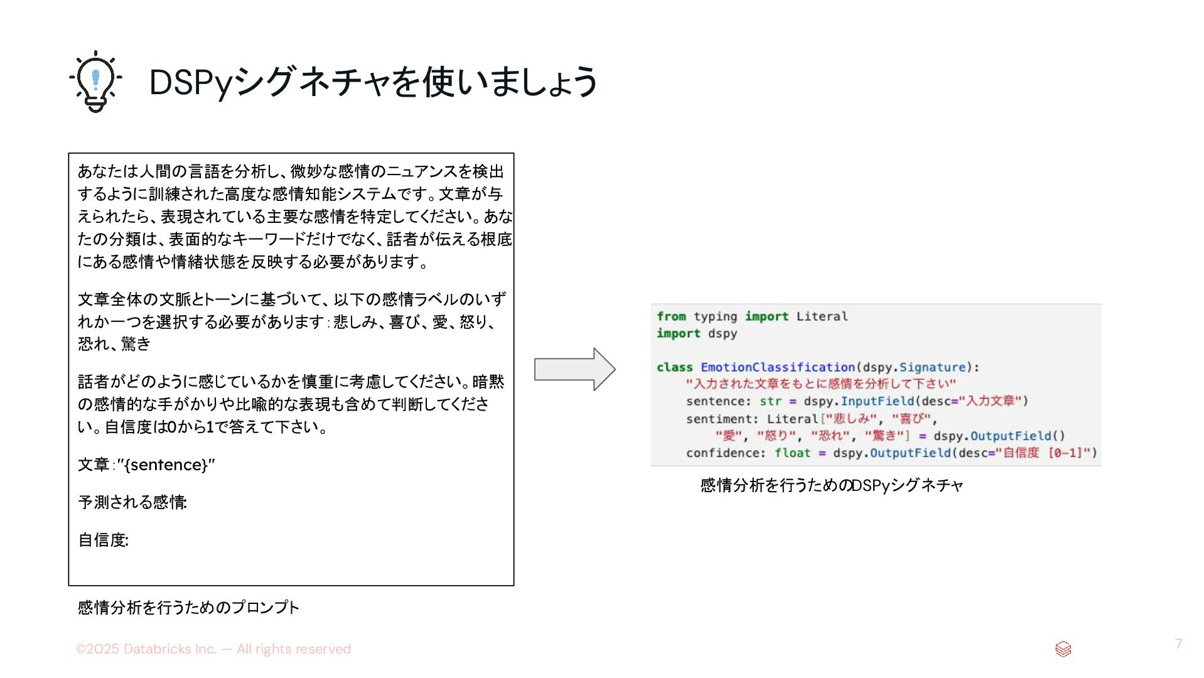Image resolution: width=1204 pixels, height=678 pixels.
Task: Click the prompt line '予測される感情:'
Action: click(x=132, y=503)
